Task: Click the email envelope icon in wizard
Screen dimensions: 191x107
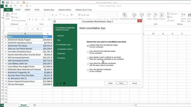Action: 64,83
